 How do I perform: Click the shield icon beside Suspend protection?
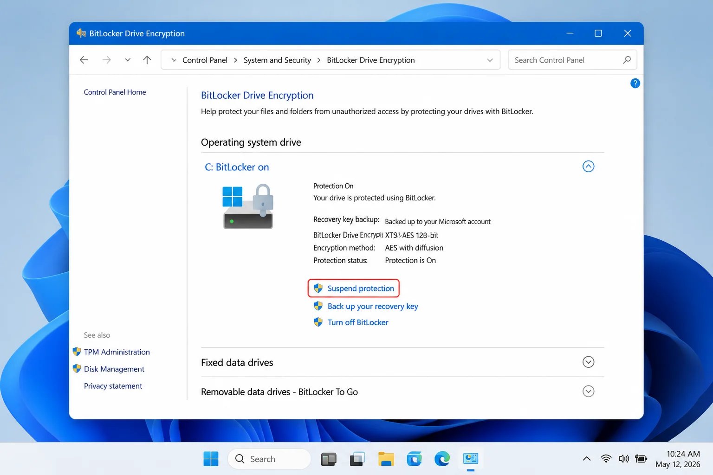coord(318,289)
